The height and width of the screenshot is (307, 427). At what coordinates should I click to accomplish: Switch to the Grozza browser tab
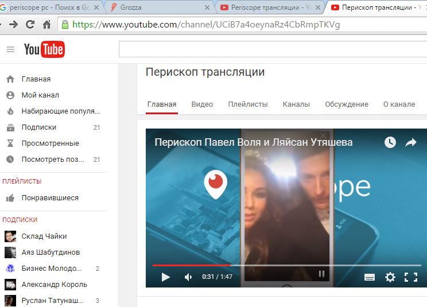160,7
